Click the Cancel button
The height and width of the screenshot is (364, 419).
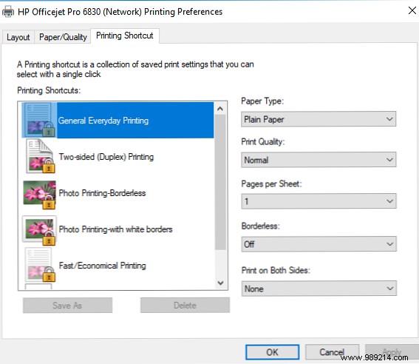click(332, 352)
